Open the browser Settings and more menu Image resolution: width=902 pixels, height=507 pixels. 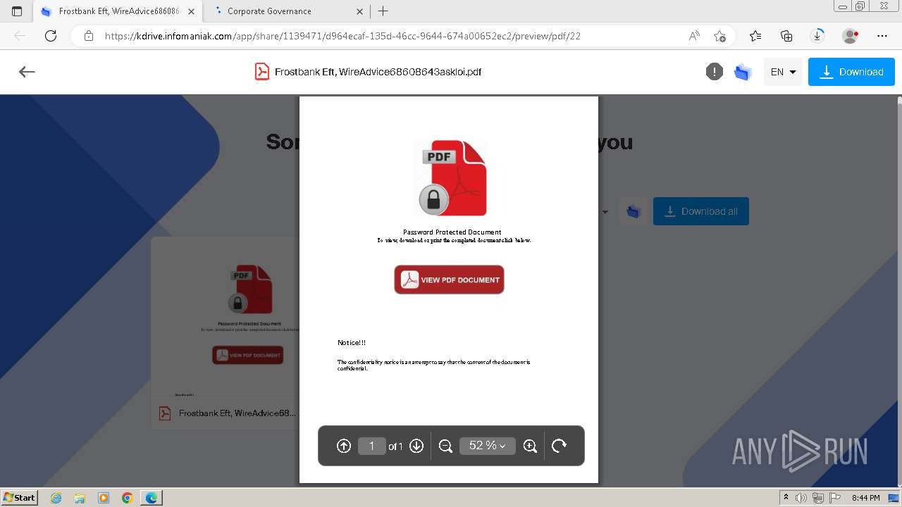tap(882, 36)
